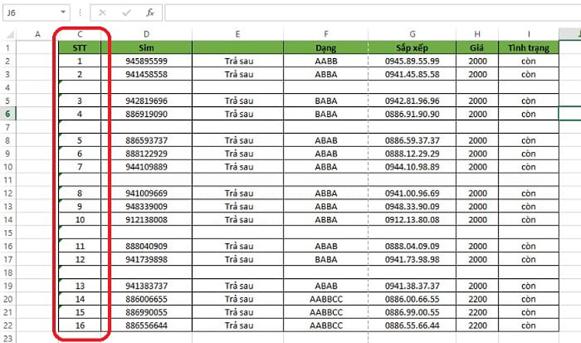This screenshot has height=343, width=581.
Task: Click inside the formula bar input
Action: 373,13
